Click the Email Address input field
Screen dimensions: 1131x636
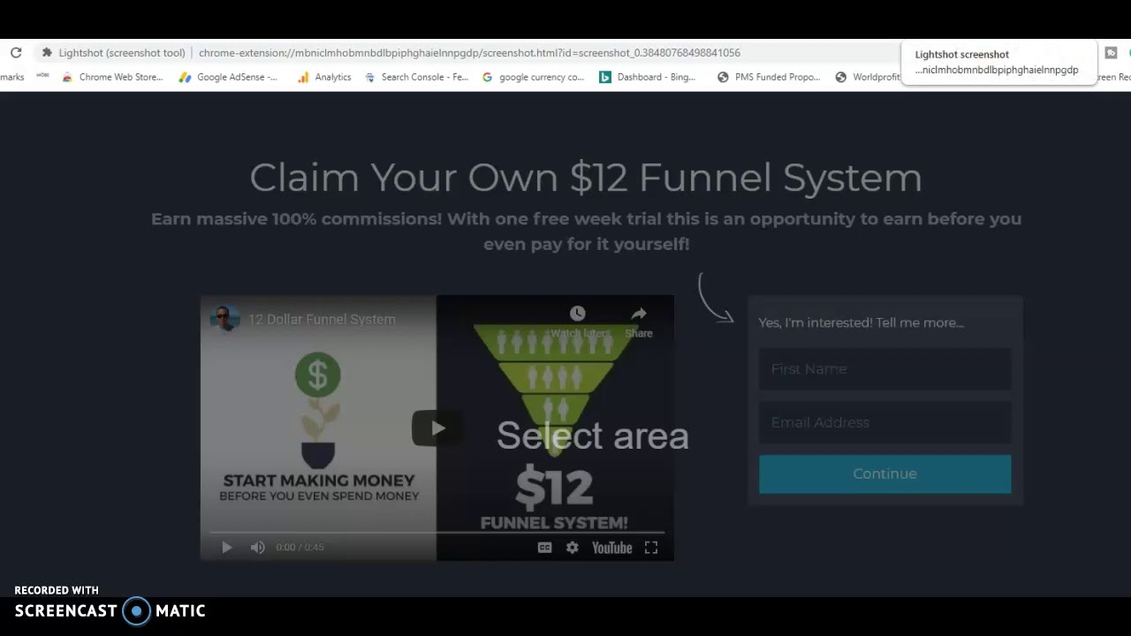[884, 422]
